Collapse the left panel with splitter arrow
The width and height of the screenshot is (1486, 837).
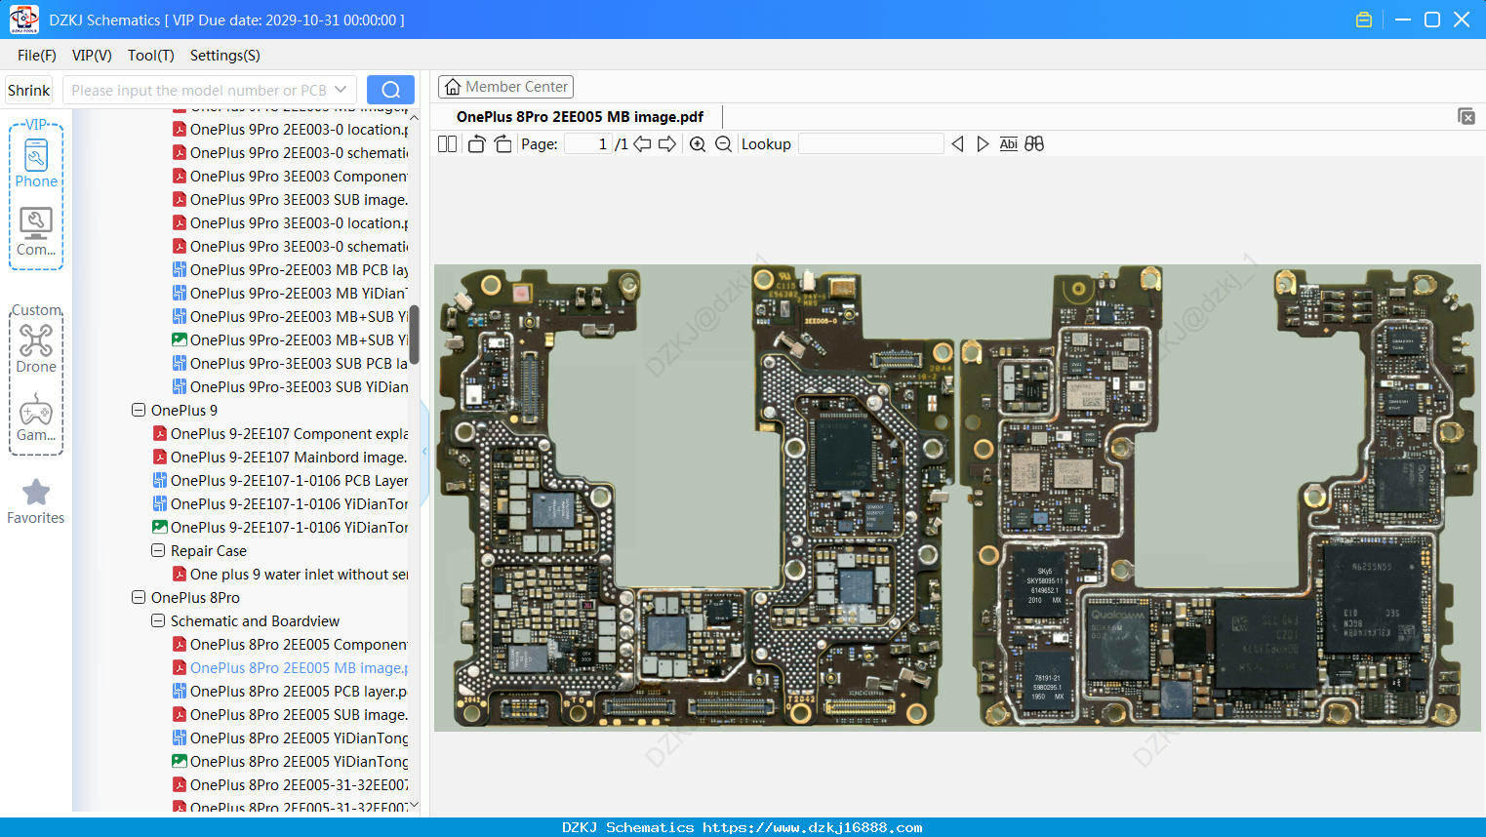pyautogui.click(x=424, y=451)
